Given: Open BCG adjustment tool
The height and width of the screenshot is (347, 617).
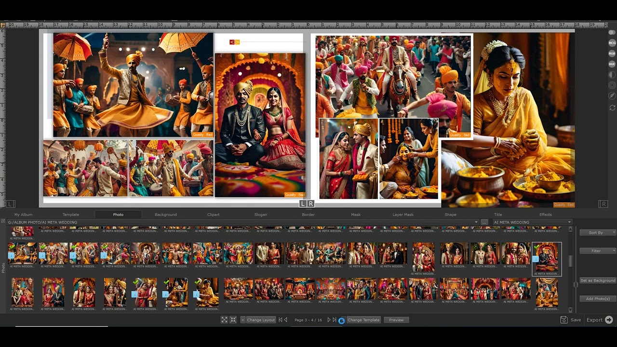Looking at the screenshot, I should [x=612, y=43].
